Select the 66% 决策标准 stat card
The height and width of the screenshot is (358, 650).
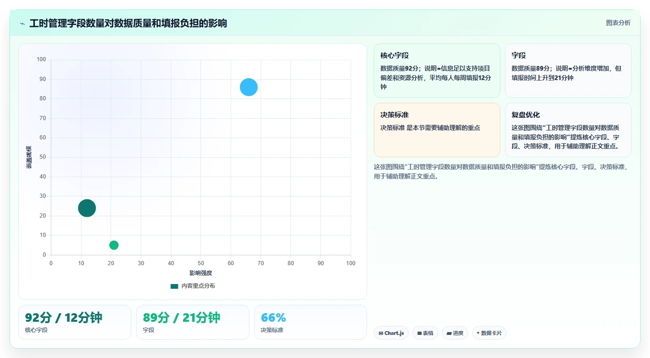[x=311, y=322]
